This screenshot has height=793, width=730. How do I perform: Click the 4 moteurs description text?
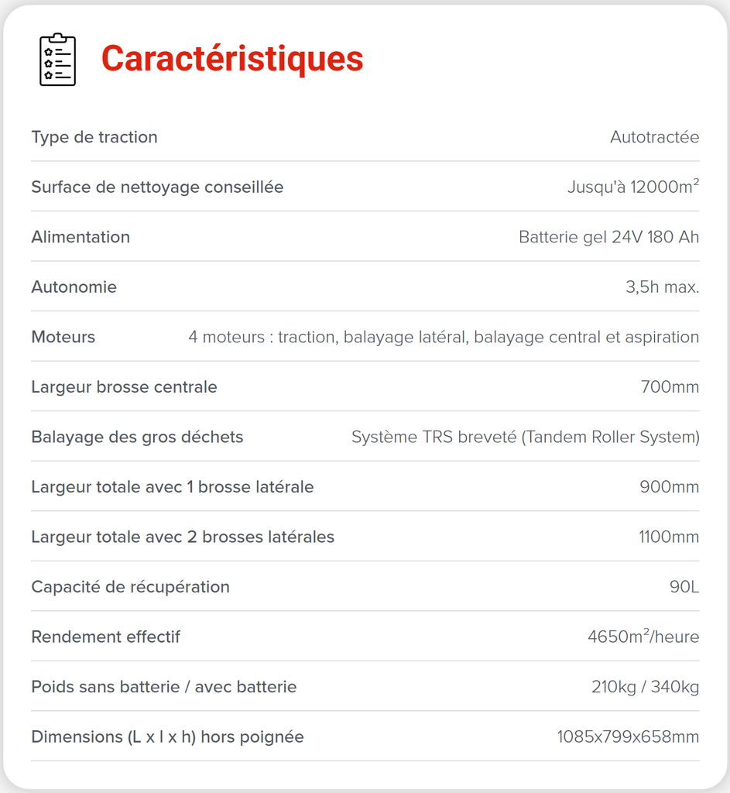pyautogui.click(x=444, y=337)
